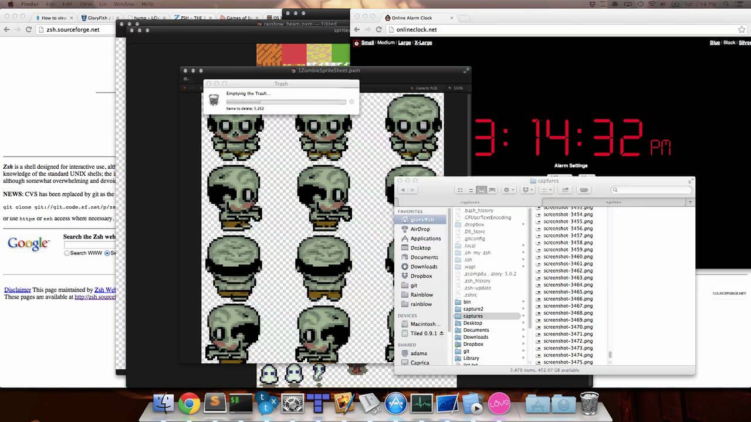Screen dimensions: 751x422
Task: Launch Google Chrome from the dock
Action: (x=189, y=403)
